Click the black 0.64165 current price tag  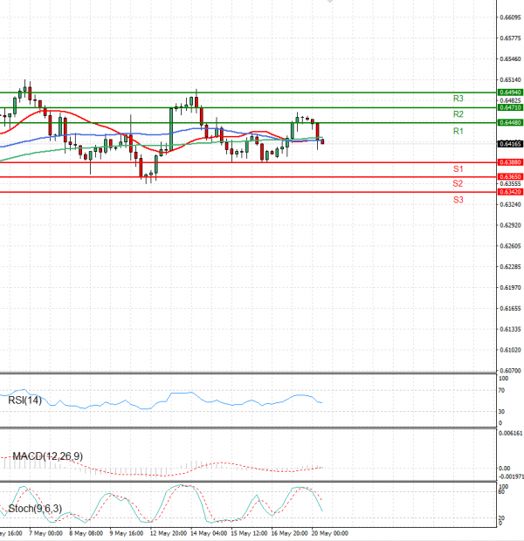tap(511, 144)
